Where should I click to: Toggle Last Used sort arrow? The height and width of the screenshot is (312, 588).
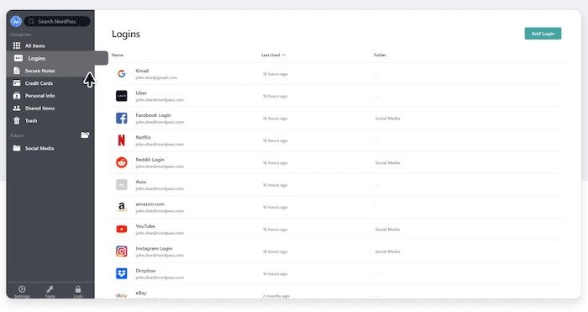click(284, 55)
